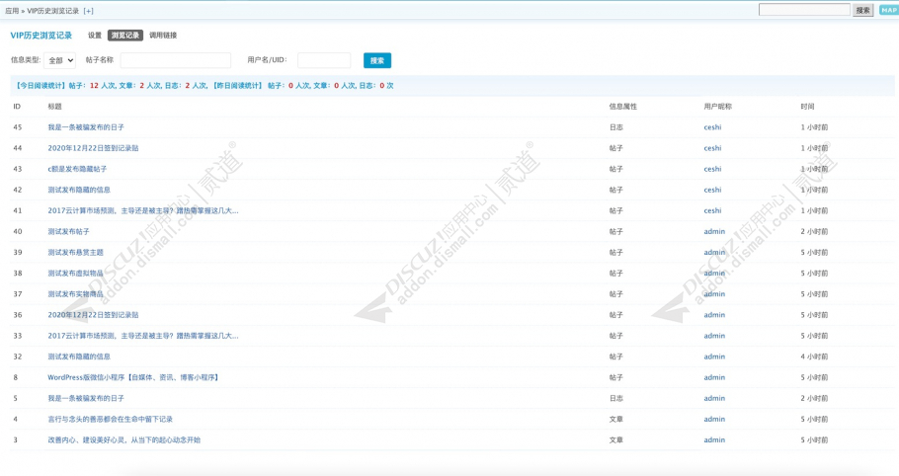
Task: Click the 日志 attribute cell in row 5
Action: (616, 398)
